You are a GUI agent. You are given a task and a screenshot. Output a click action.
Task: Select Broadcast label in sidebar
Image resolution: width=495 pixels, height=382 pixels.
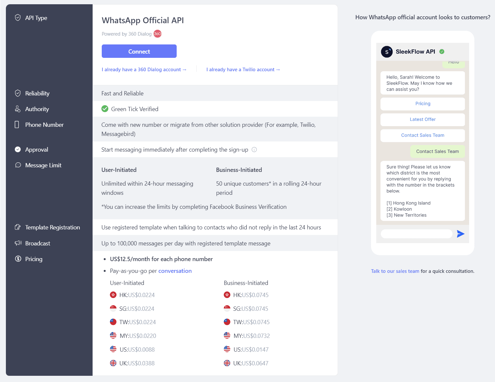[38, 243]
